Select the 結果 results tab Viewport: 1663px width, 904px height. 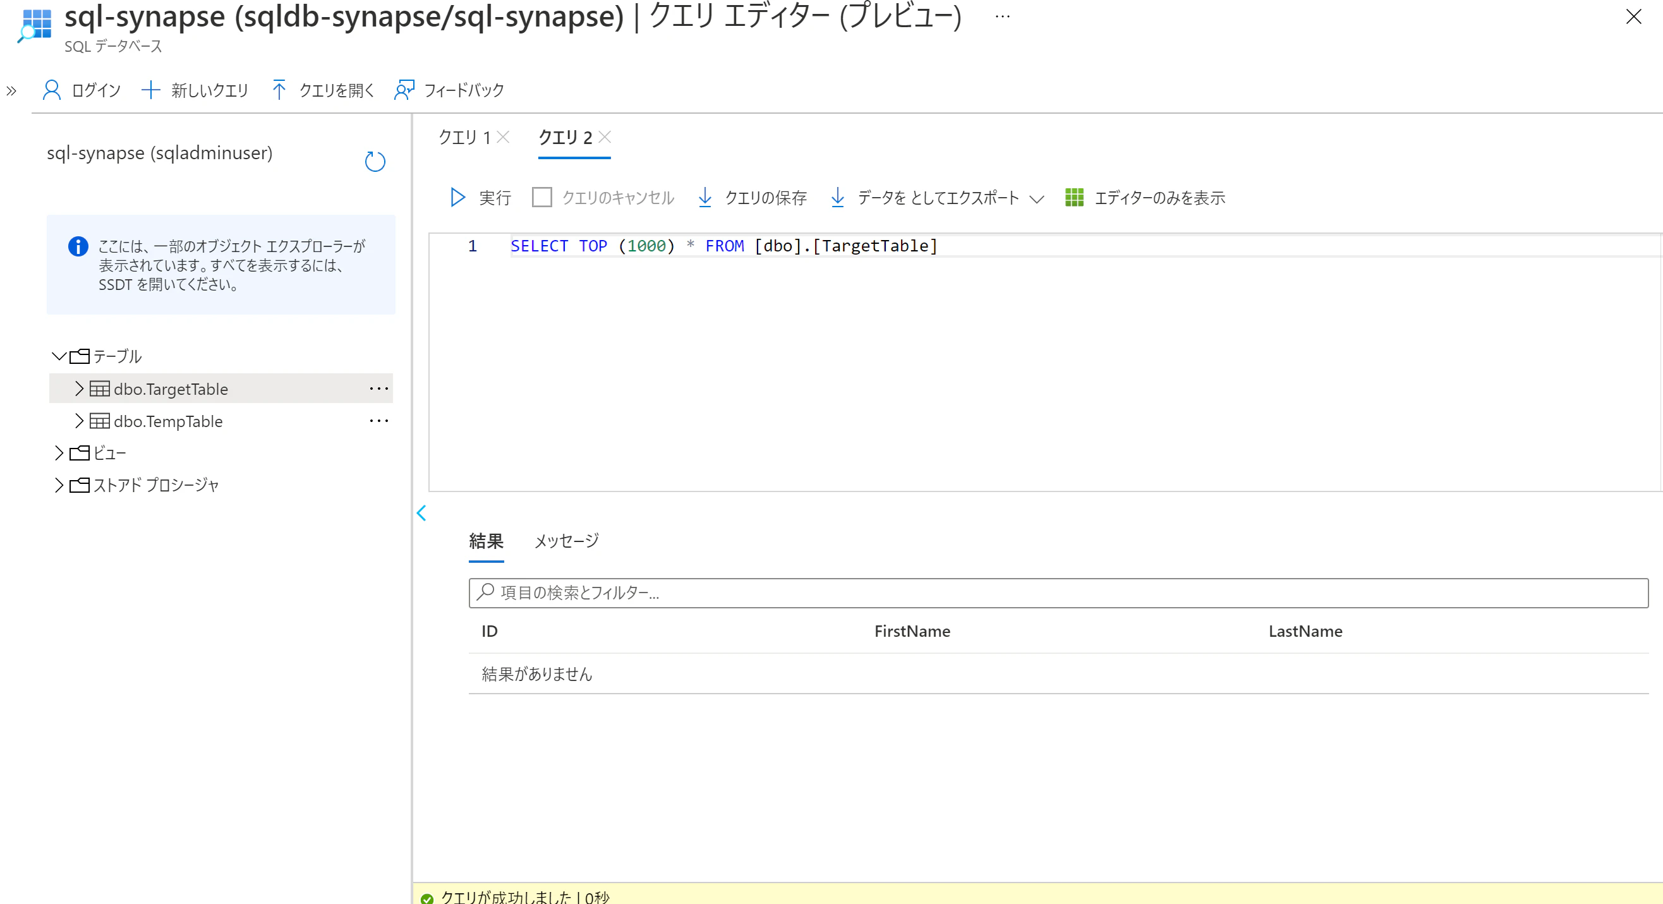(486, 541)
